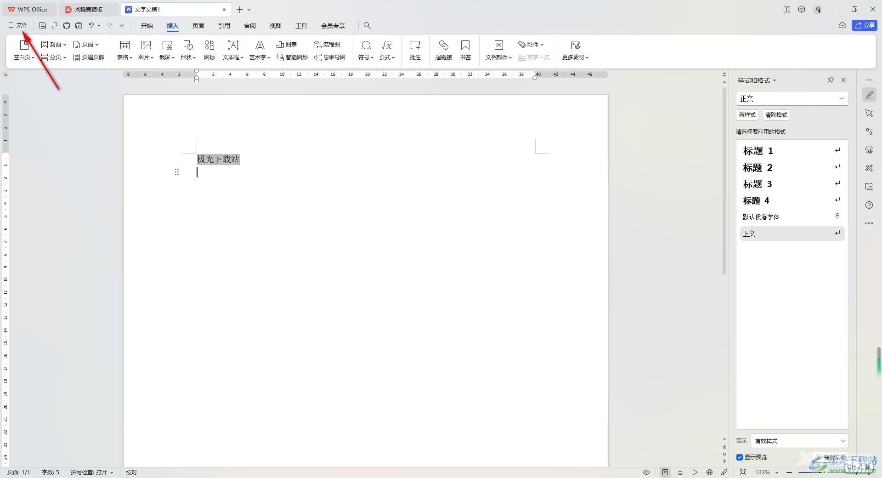Open the 艺术字 word art menu
Screen dimensions: 882x478
(260, 50)
